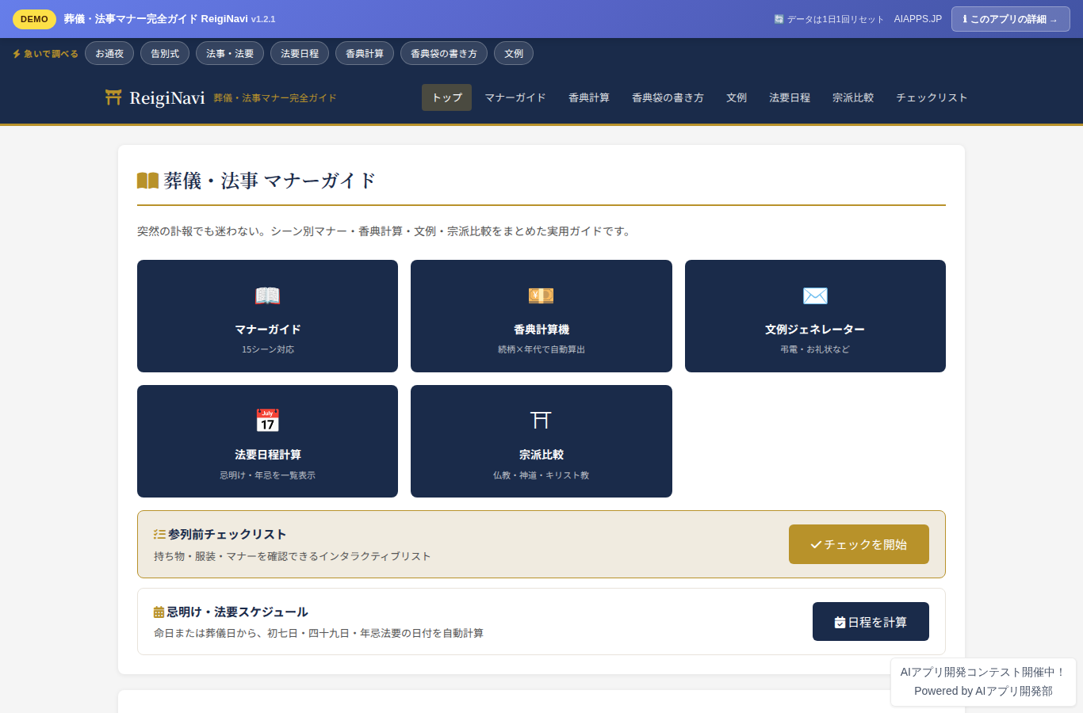1083x713 pixels.
Task: Go to 宗派比較 in main navigation
Action: point(853,97)
